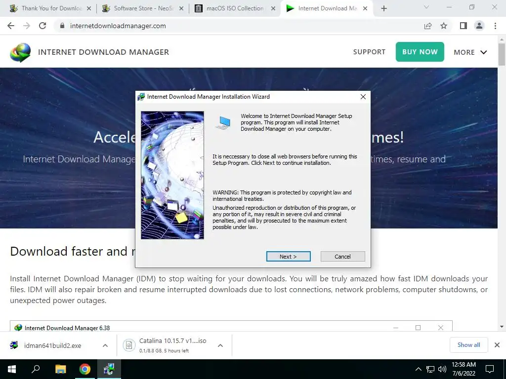Image resolution: width=506 pixels, height=379 pixels.
Task: Click the idman641build2.exe file icon
Action: point(14,345)
